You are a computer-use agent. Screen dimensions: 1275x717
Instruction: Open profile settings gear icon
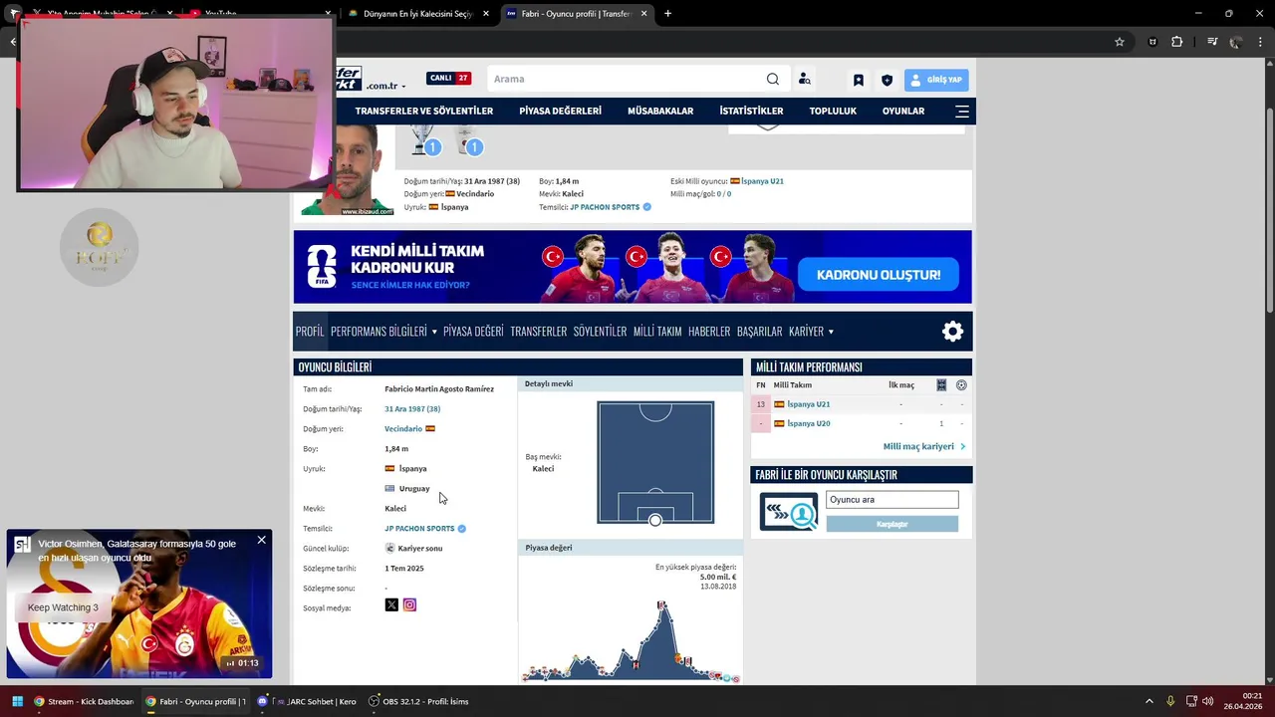(953, 332)
